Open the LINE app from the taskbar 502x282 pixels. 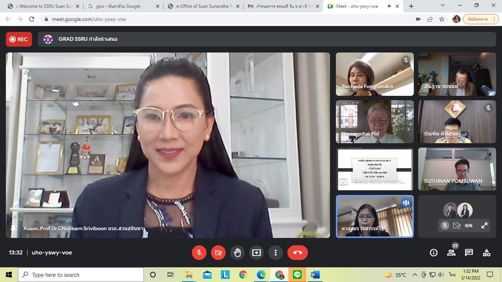[x=297, y=275]
